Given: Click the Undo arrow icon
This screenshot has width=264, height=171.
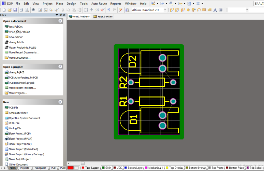Looking at the screenshot, I should pos(109,10).
